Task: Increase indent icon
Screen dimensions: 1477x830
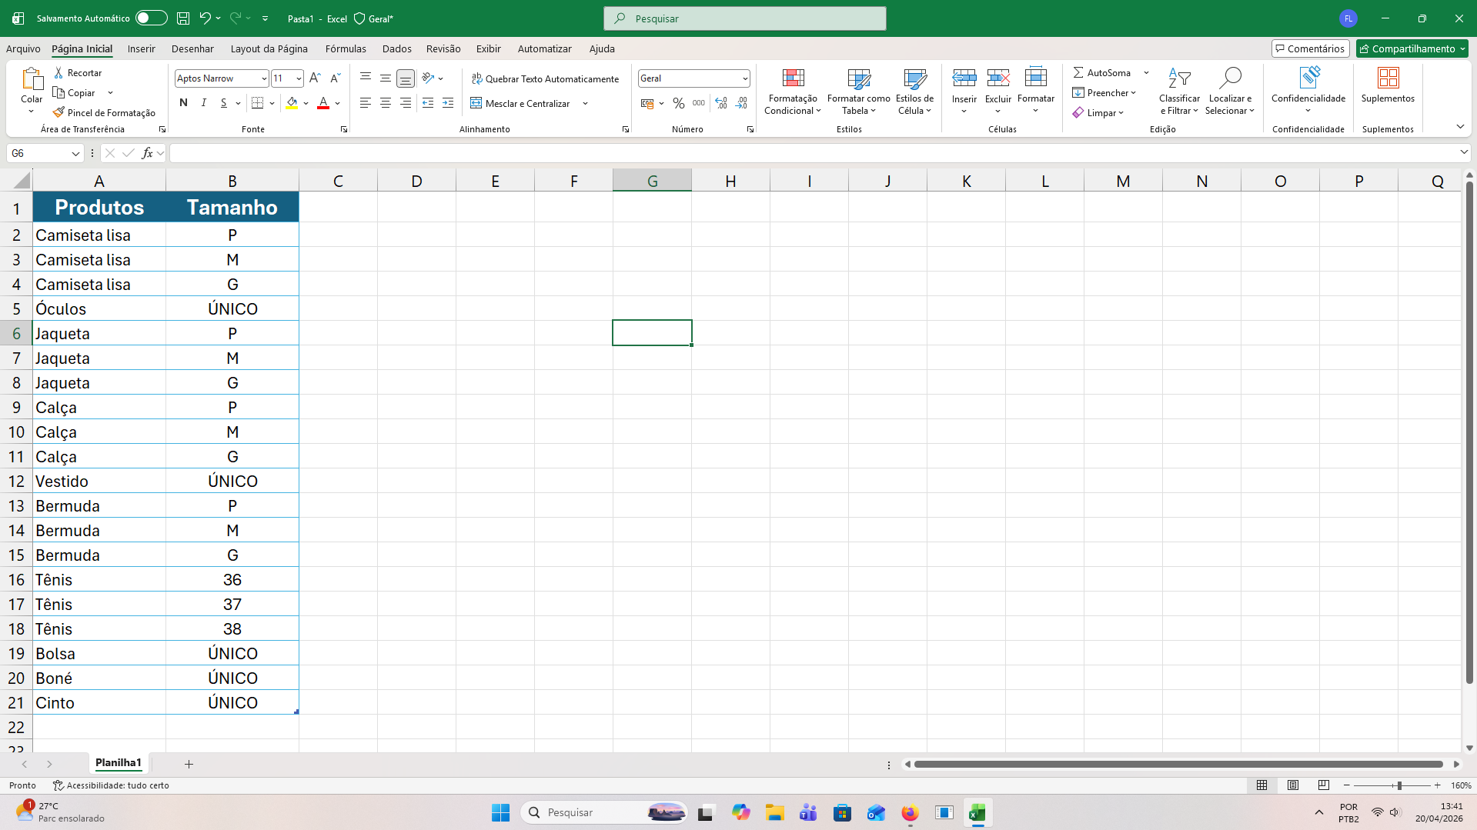Action: click(448, 103)
